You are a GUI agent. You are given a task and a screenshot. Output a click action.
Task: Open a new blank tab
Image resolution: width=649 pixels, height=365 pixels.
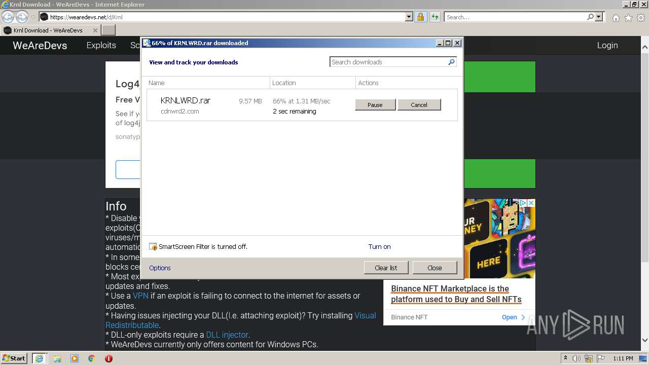[109, 30]
